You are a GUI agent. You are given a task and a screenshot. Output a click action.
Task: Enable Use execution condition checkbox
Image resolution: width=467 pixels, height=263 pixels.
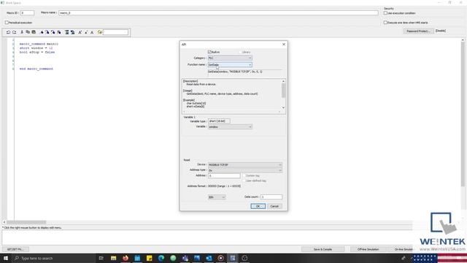pos(385,13)
